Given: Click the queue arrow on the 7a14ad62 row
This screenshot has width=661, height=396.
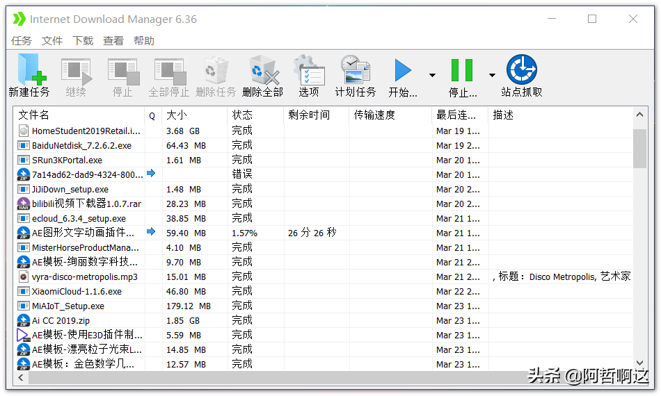Looking at the screenshot, I should pyautogui.click(x=151, y=173).
